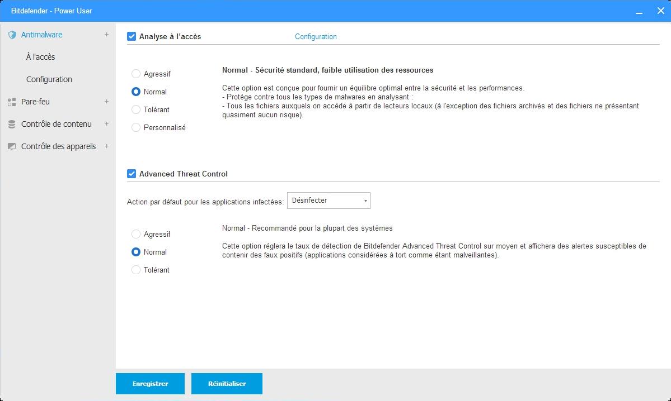This screenshot has width=671, height=401.
Task: Click the Enregistrer button
Action: click(x=150, y=384)
